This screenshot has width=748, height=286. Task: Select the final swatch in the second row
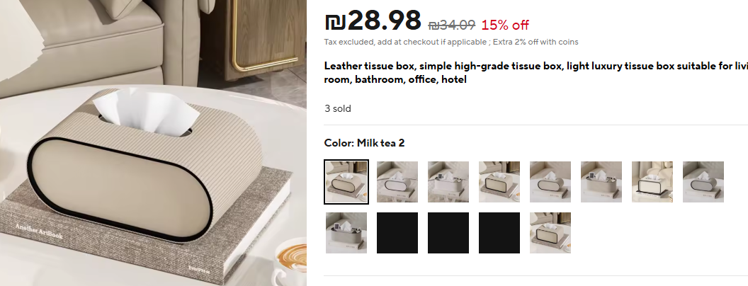coord(550,233)
